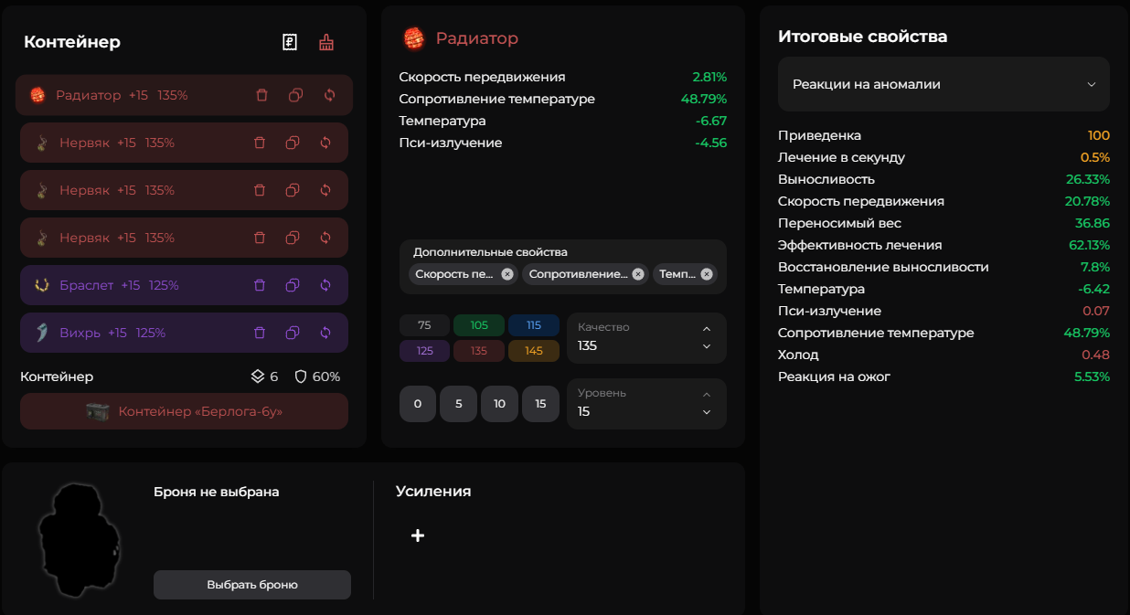Click the Радиатор icon in detail header

414,38
